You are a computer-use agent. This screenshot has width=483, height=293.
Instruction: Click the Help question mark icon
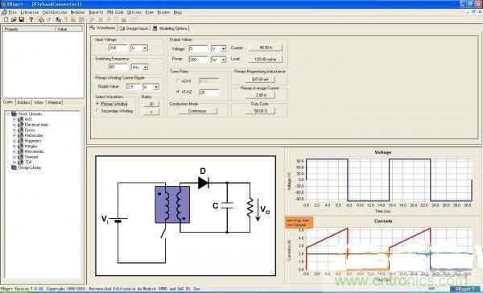(x=31, y=19)
